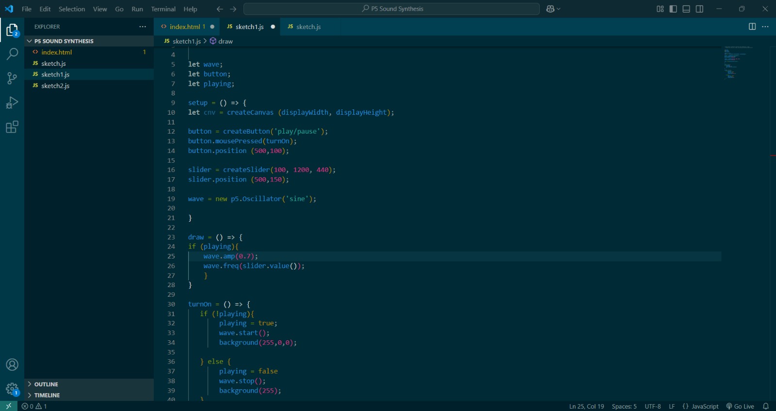Click Split Editor Right icon

pos(752,27)
